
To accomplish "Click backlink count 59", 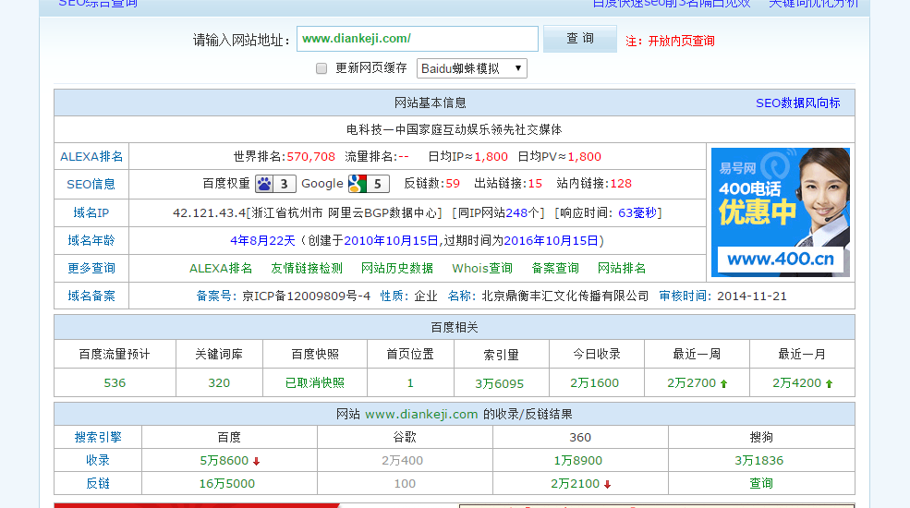I will click(x=453, y=184).
